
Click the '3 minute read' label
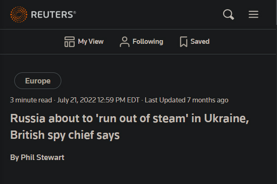(31, 100)
